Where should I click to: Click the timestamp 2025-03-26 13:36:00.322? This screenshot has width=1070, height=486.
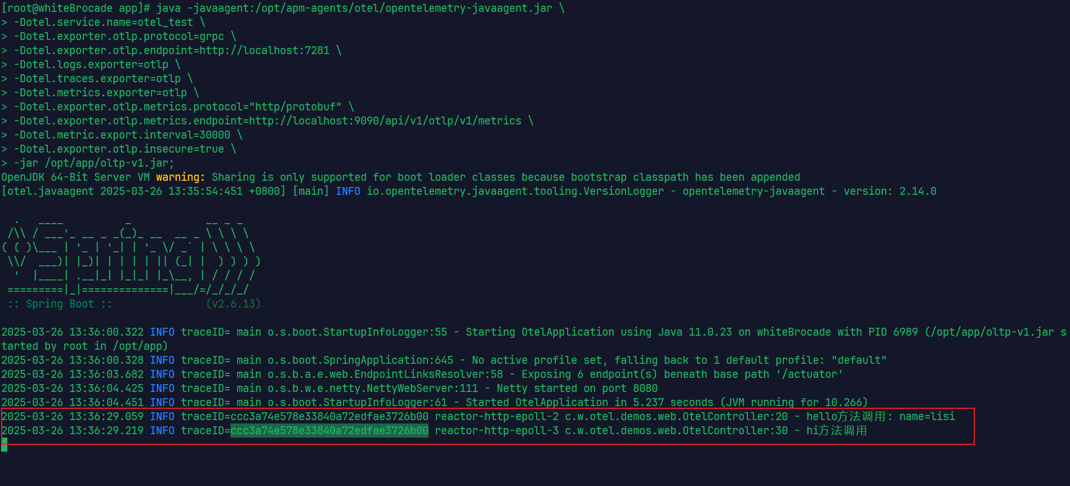pos(73,332)
